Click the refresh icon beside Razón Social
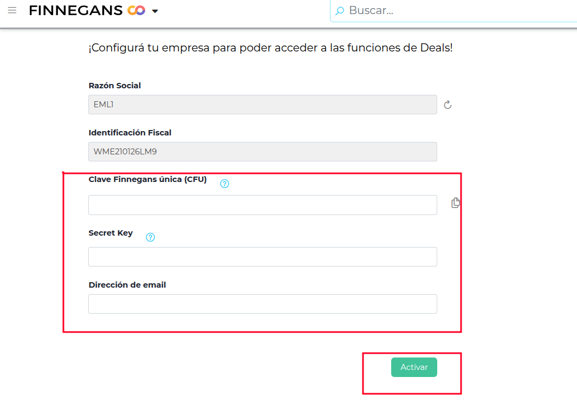 pos(448,105)
